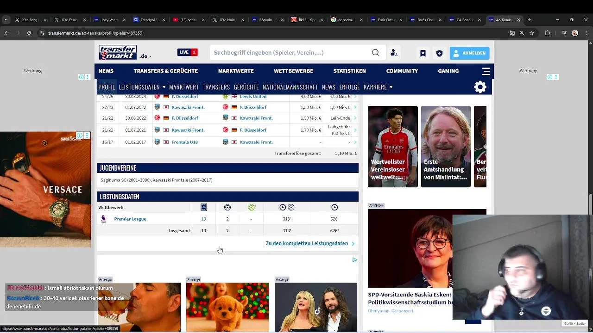Click the goals ball column icon

[x=227, y=207]
